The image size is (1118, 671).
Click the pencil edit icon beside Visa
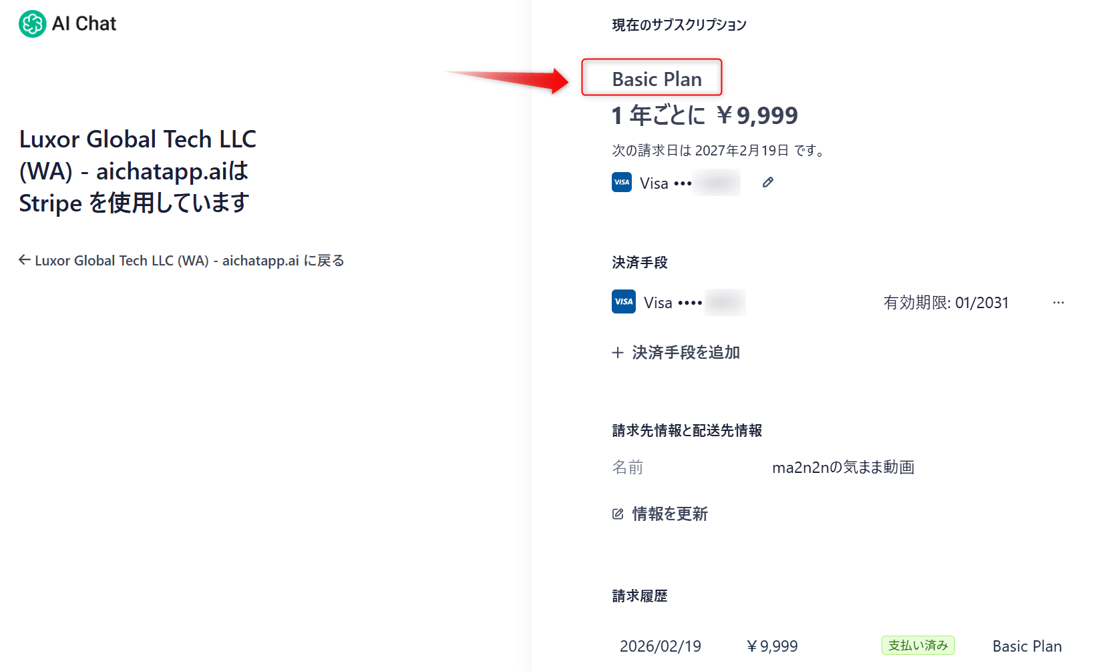768,182
